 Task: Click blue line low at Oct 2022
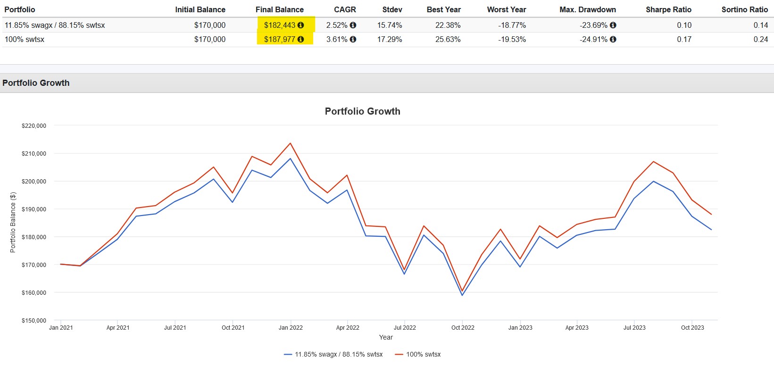(462, 295)
